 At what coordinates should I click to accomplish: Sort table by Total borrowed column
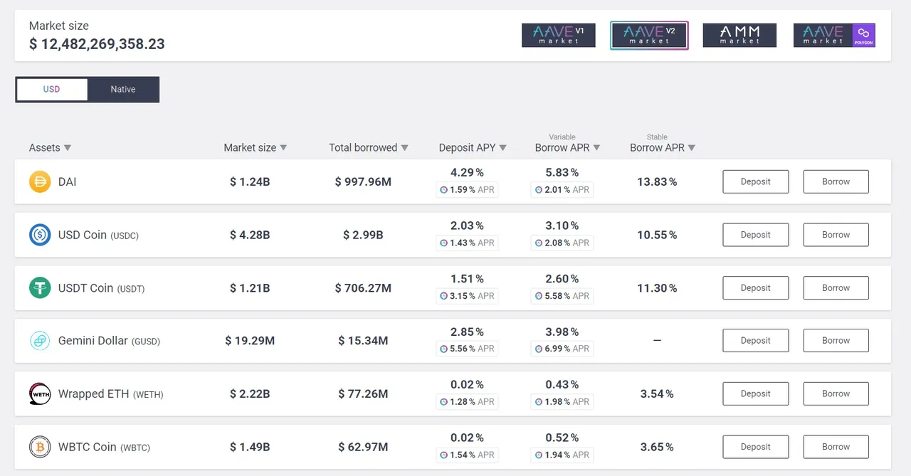(x=369, y=147)
